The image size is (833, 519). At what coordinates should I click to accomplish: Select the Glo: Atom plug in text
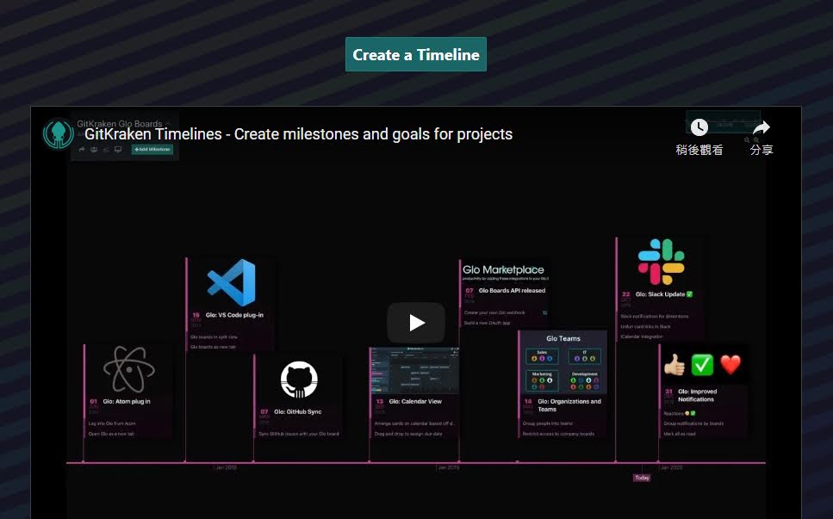tap(127, 401)
